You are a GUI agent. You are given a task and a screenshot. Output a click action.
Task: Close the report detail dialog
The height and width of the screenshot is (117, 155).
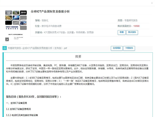(151, 4)
